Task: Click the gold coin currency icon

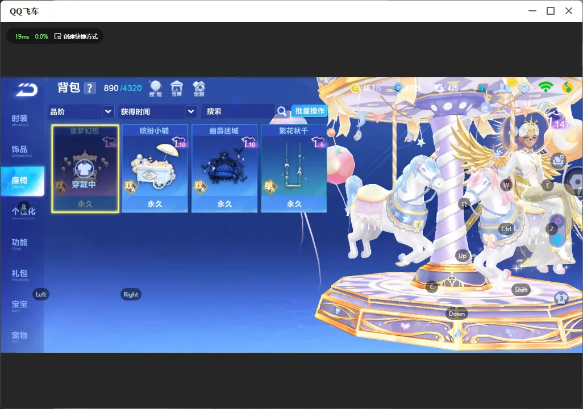Action: tap(356, 88)
